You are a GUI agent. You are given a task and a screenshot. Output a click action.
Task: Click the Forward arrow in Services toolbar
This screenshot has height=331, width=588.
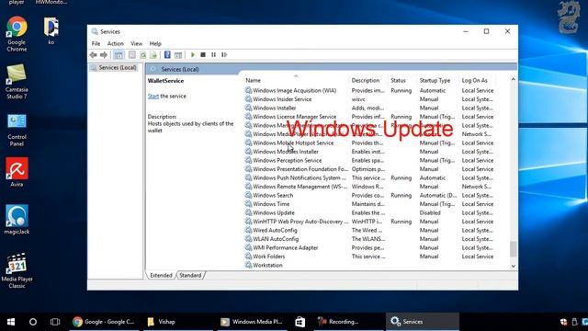pyautogui.click(x=104, y=55)
